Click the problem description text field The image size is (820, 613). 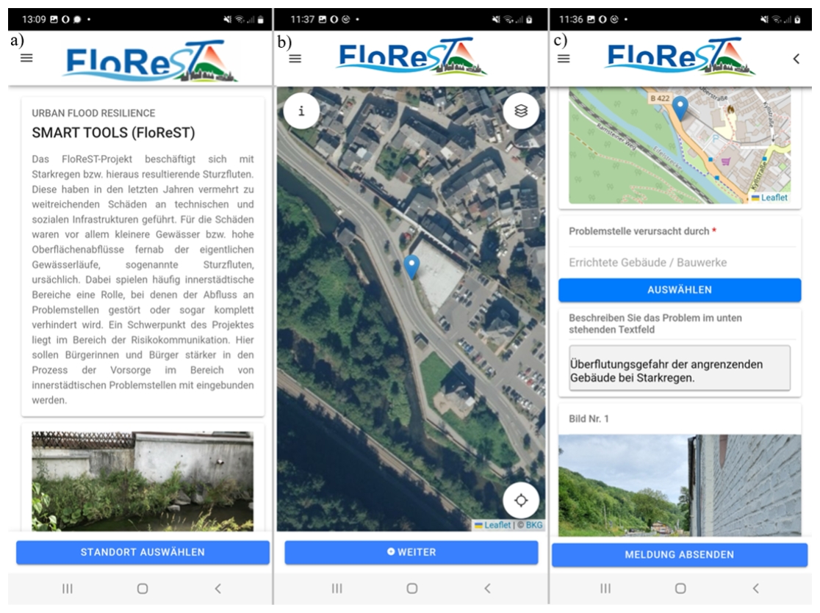pos(679,370)
